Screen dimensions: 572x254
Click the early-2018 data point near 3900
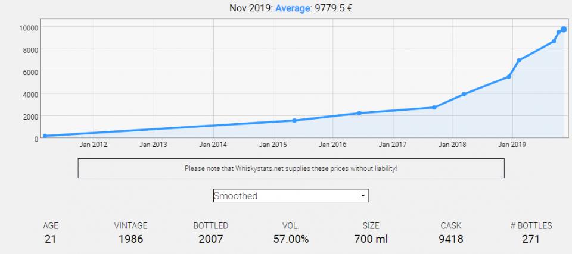[x=464, y=94]
